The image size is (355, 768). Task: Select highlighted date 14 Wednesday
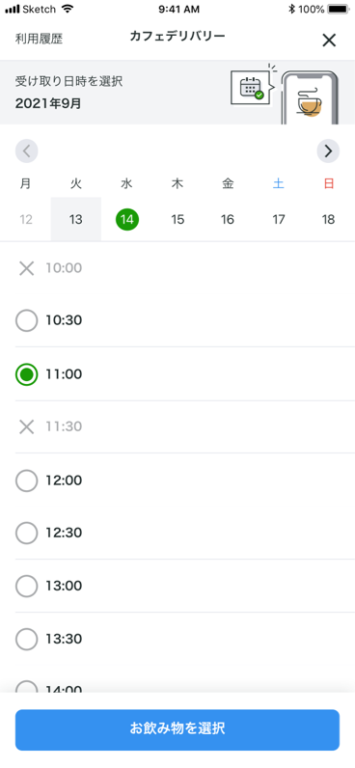126,219
